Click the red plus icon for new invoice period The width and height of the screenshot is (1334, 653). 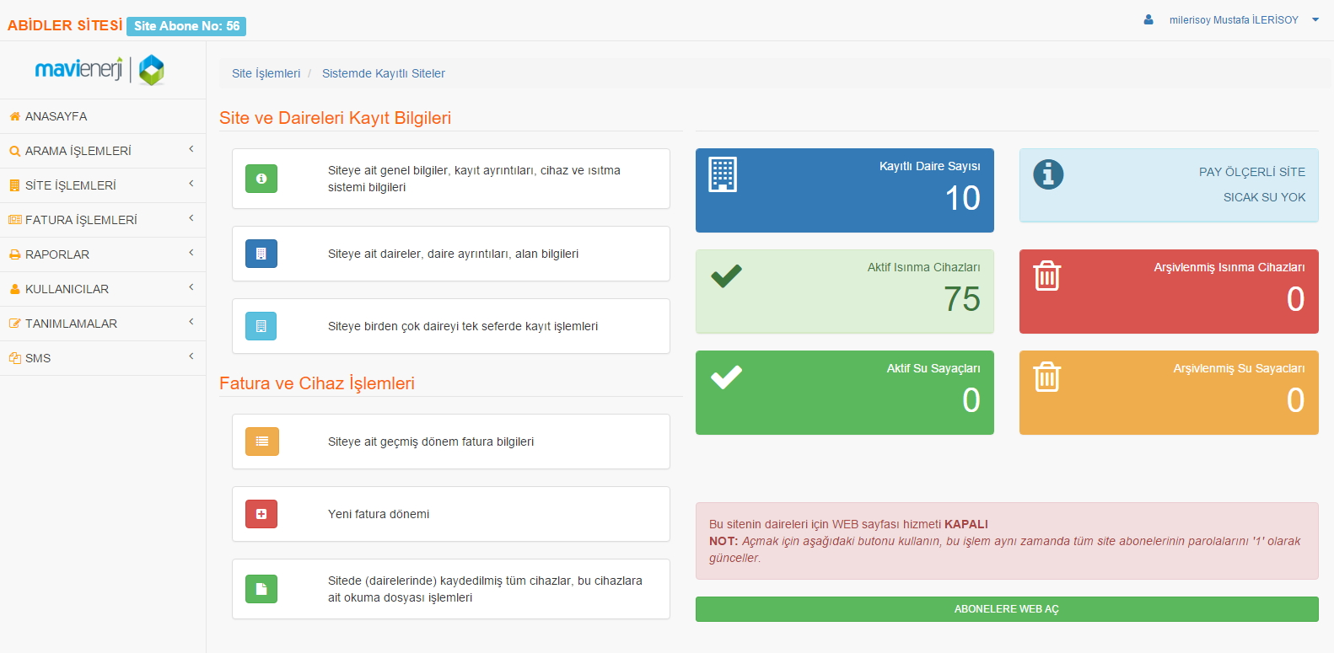pyautogui.click(x=261, y=514)
